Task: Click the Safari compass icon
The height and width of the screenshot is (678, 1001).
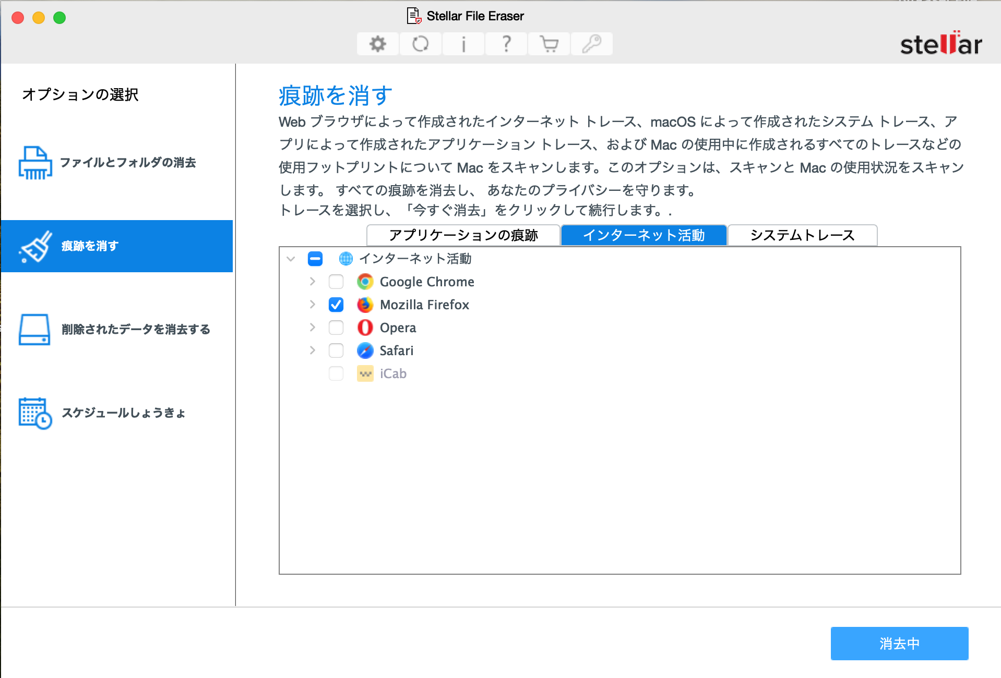Action: (x=365, y=350)
